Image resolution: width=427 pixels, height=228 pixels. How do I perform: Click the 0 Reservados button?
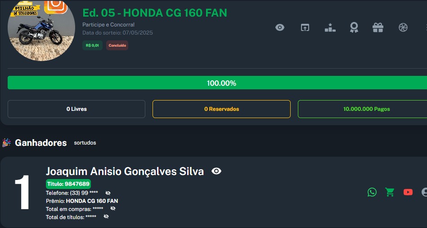tap(221, 109)
